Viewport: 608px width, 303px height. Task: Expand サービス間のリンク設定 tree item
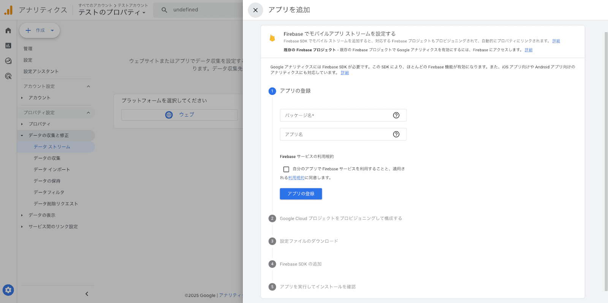tap(22, 227)
